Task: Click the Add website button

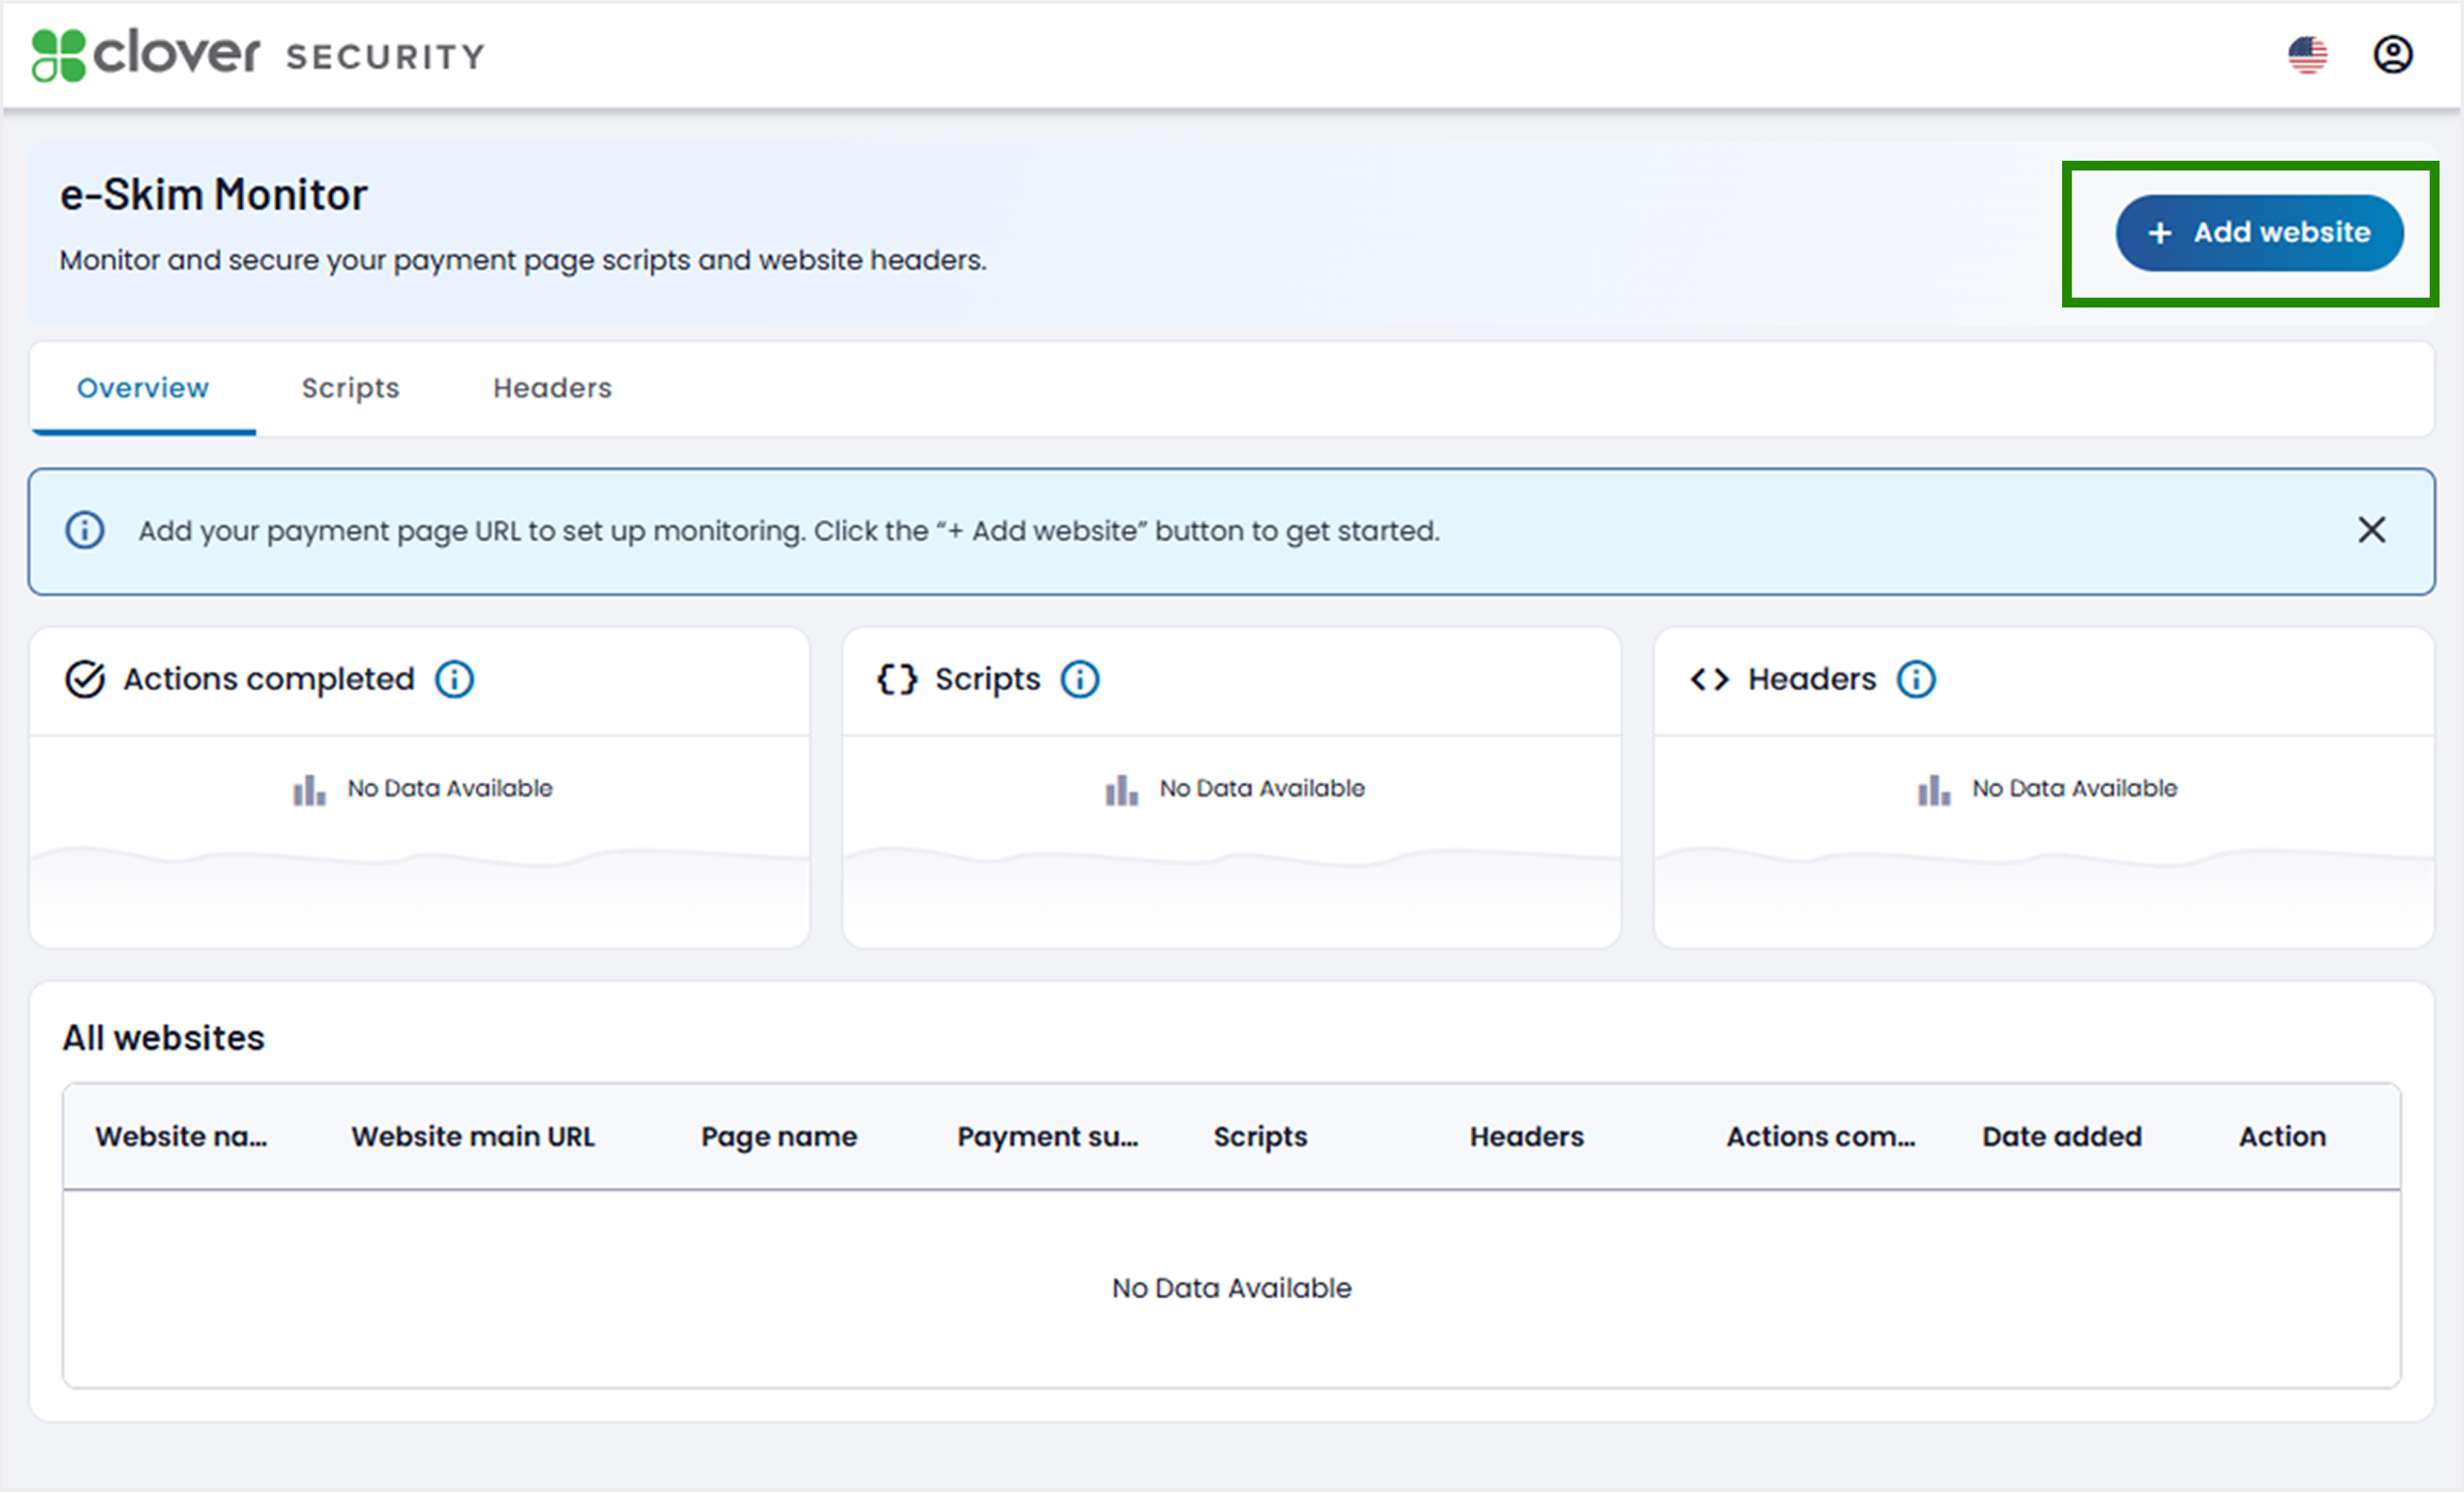Action: point(2259,233)
